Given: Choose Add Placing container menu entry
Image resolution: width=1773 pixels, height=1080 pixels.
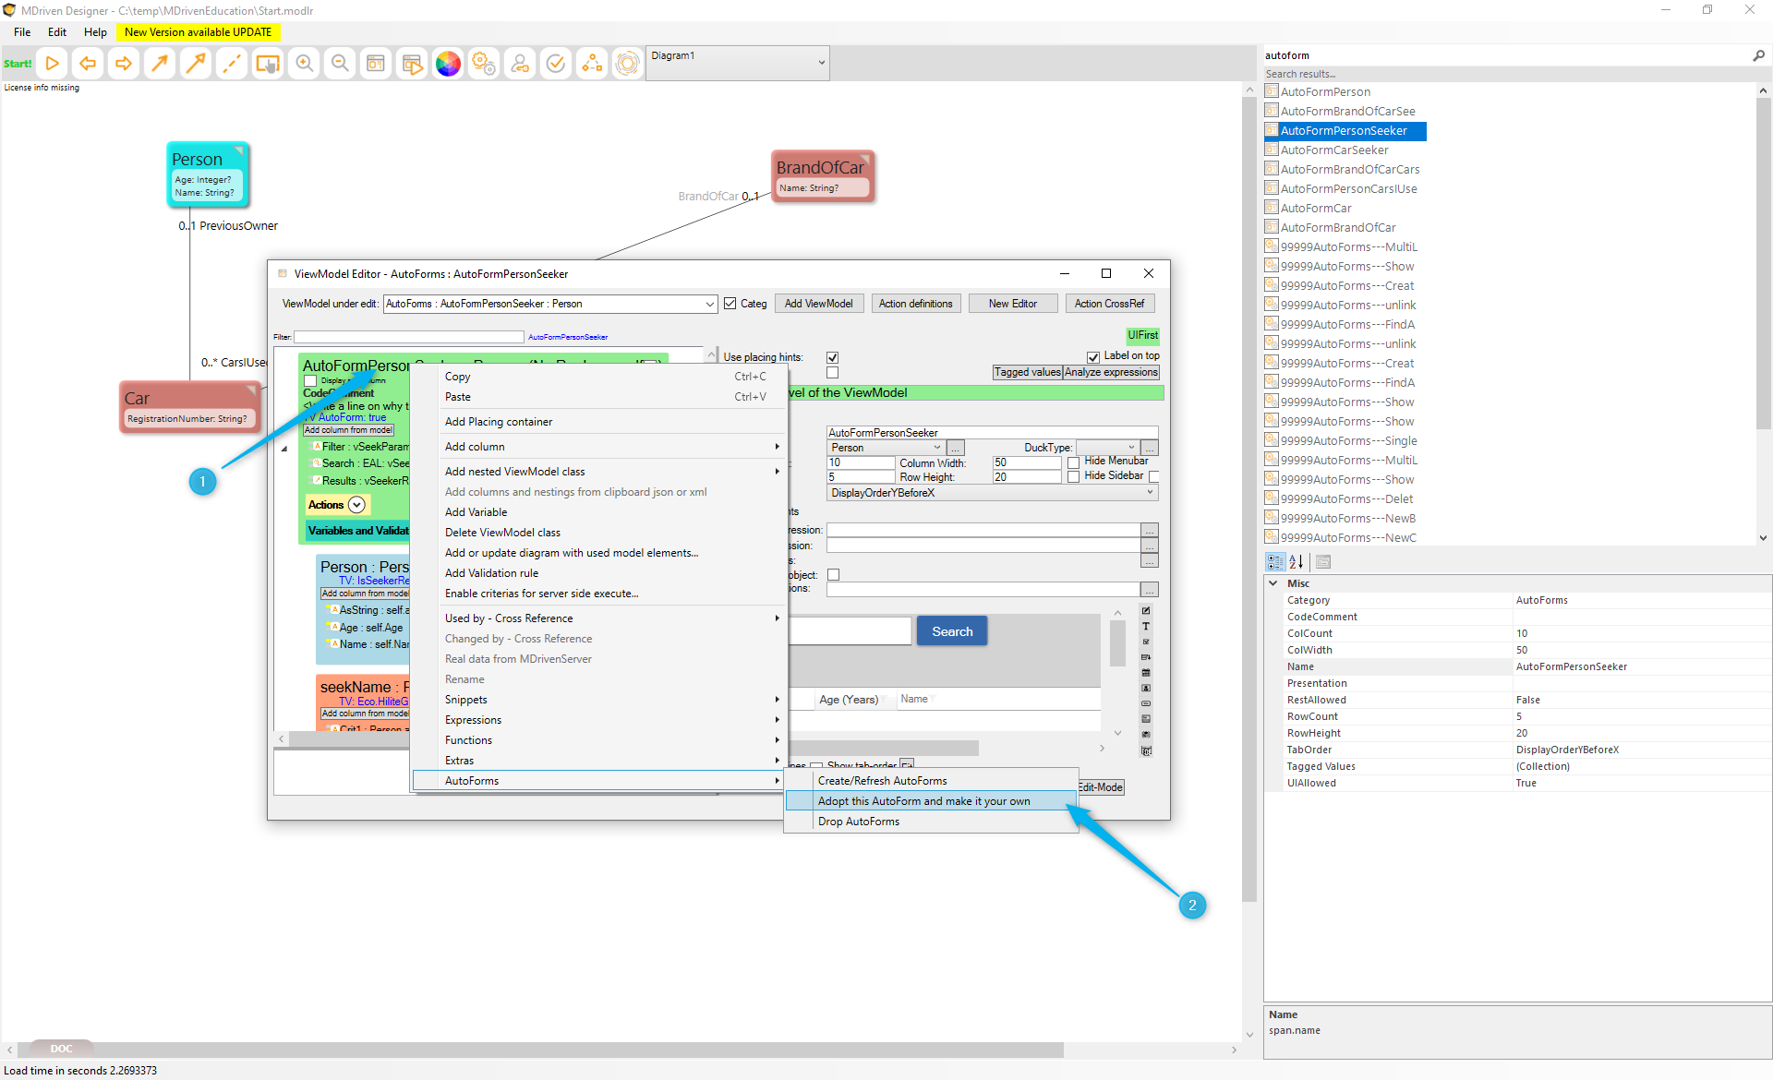Looking at the screenshot, I should point(499,422).
